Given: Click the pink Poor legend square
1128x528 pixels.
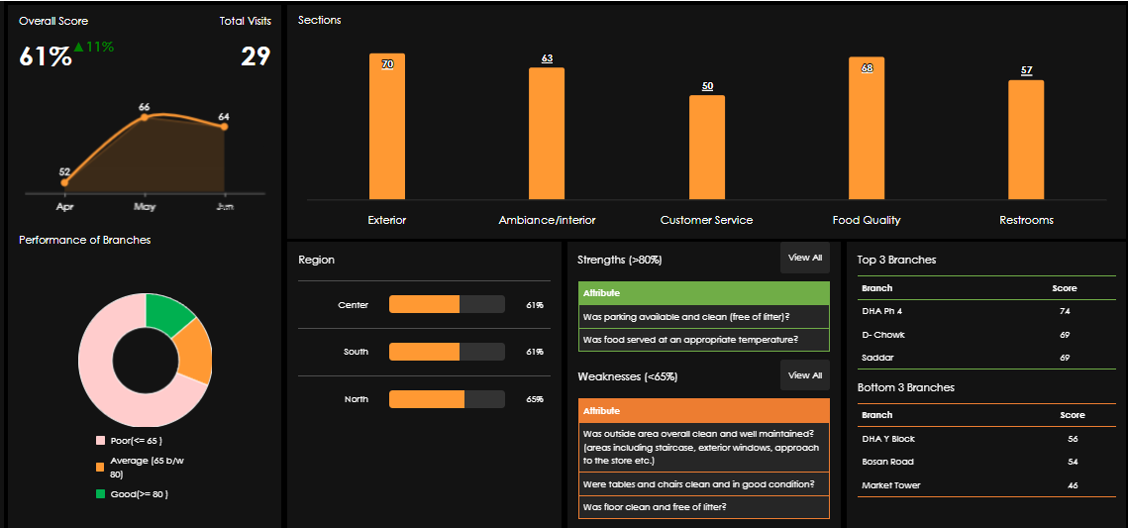Looking at the screenshot, I should click(x=100, y=441).
